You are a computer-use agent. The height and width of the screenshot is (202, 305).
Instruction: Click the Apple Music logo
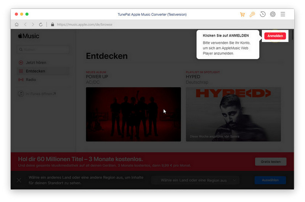click(x=29, y=36)
